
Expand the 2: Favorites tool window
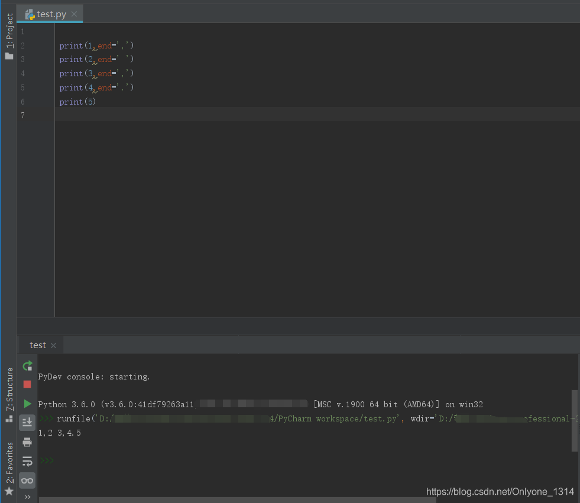[x=9, y=463]
